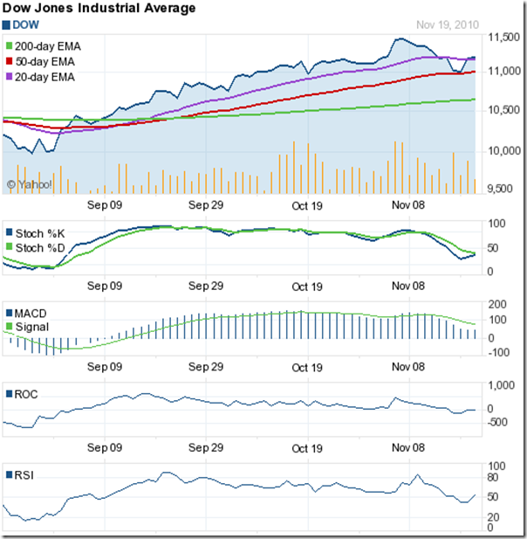Click the '-100' label on the MACD axis
Viewport: 527px width, 539px height.
498,352
